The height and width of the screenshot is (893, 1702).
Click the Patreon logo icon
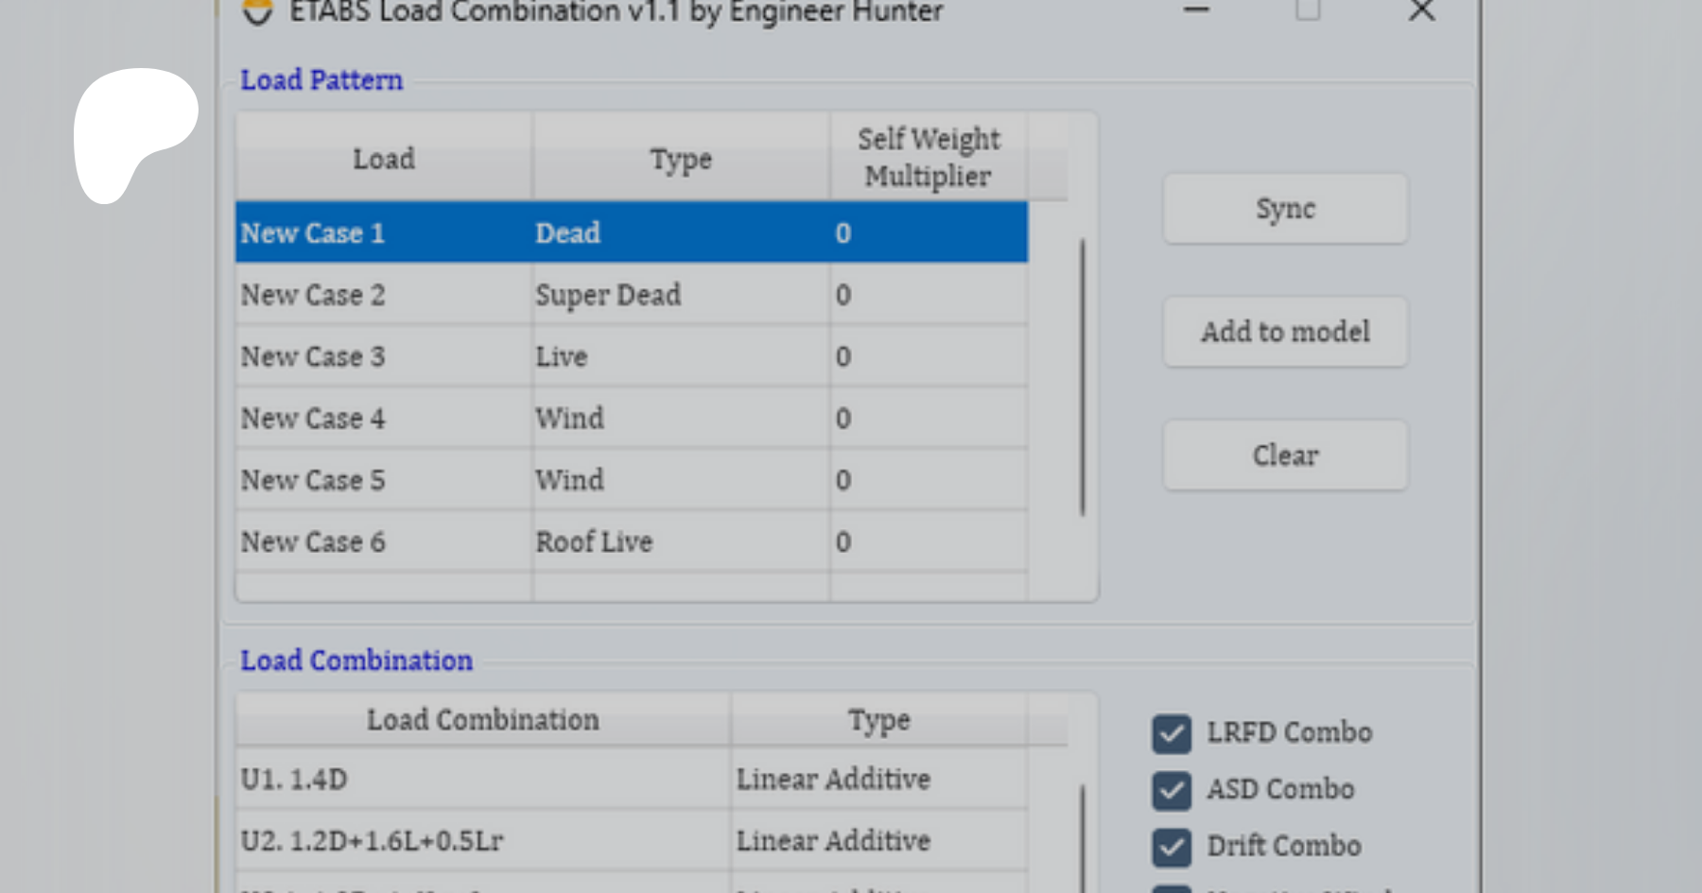click(134, 132)
